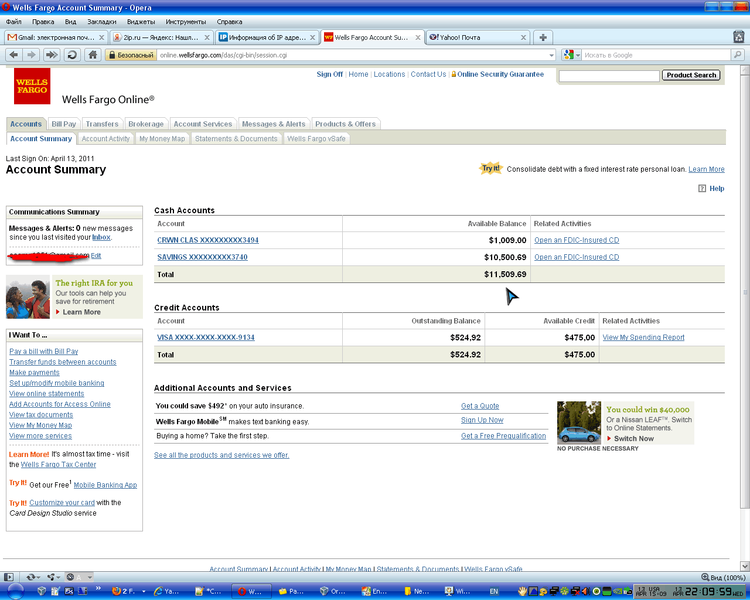Open the Opera Unite dropdown arrow

[x=59, y=578]
